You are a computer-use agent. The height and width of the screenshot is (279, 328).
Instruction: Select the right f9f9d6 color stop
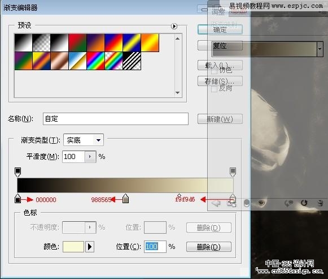(233, 198)
